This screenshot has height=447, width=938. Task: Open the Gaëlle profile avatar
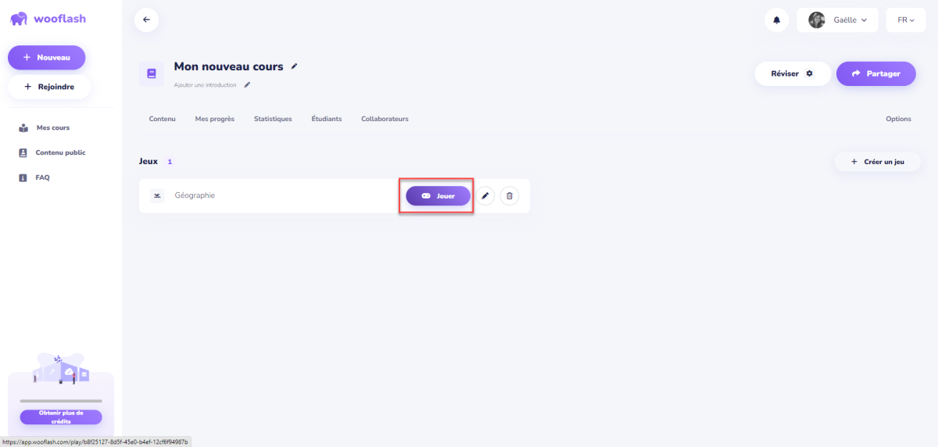coord(817,20)
